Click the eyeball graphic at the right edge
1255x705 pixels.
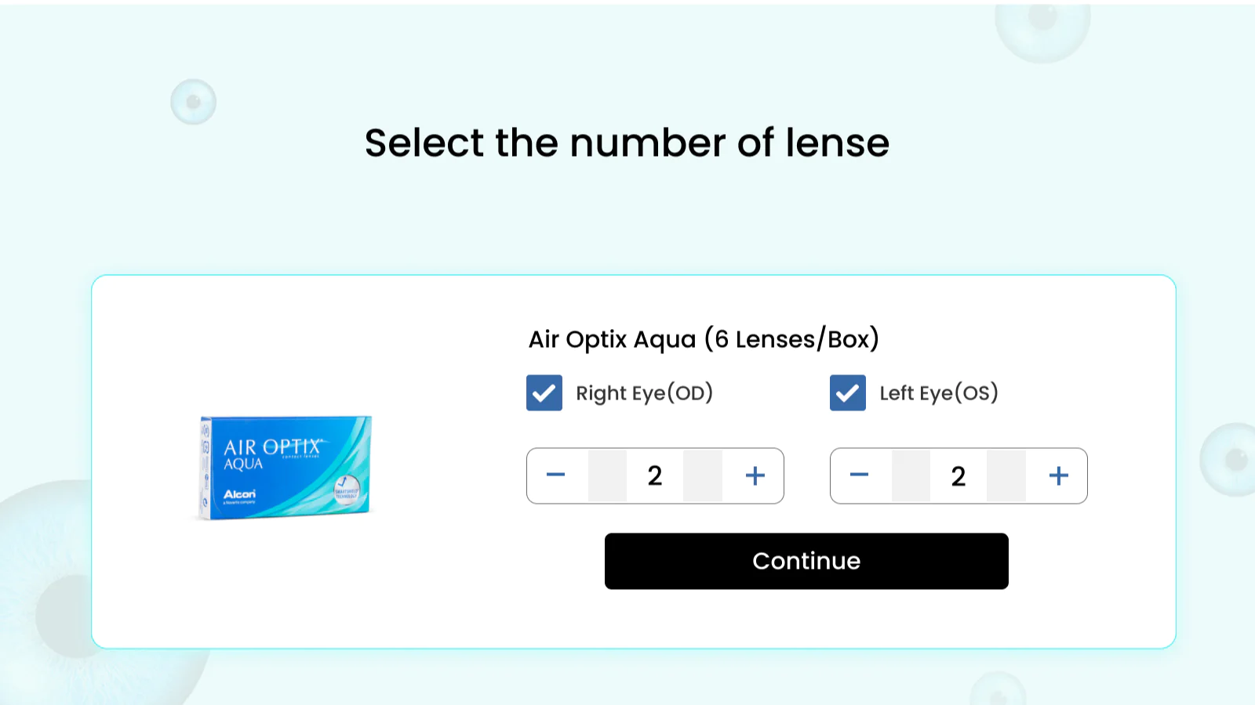[x=1231, y=460]
